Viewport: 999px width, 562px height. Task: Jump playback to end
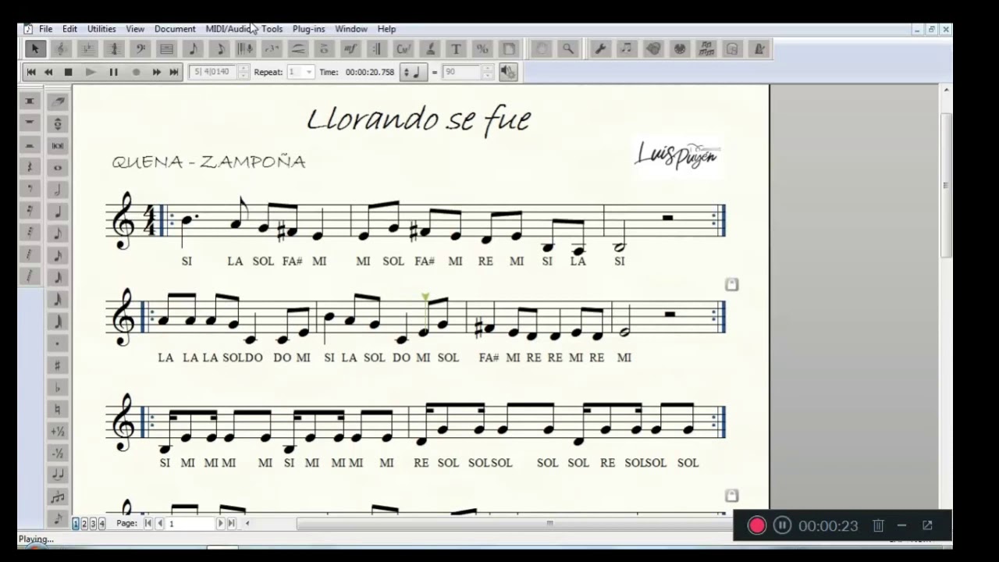[174, 72]
